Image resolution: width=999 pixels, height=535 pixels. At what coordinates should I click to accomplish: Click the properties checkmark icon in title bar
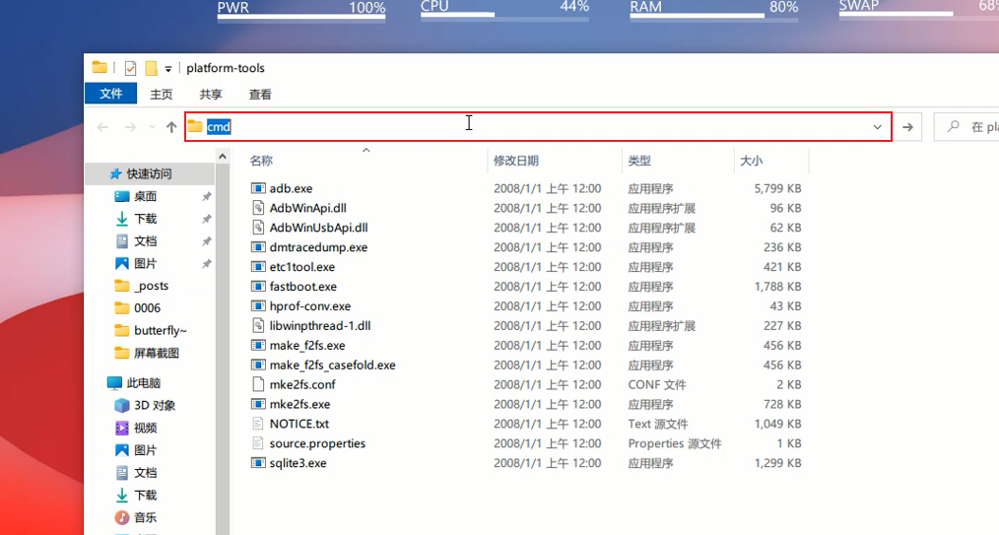pos(130,68)
